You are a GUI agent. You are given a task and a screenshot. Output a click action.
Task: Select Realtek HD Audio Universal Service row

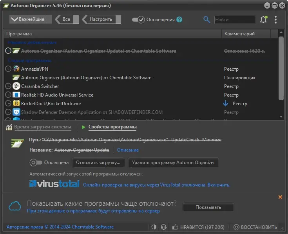141,95
